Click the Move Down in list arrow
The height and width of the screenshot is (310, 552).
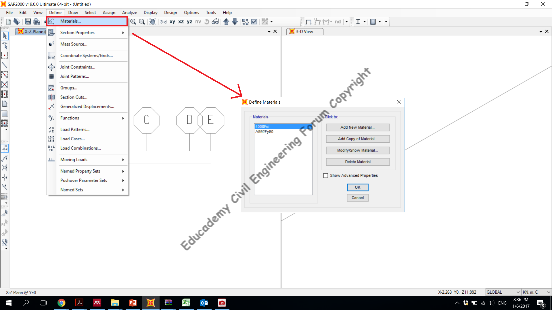pyautogui.click(x=235, y=22)
